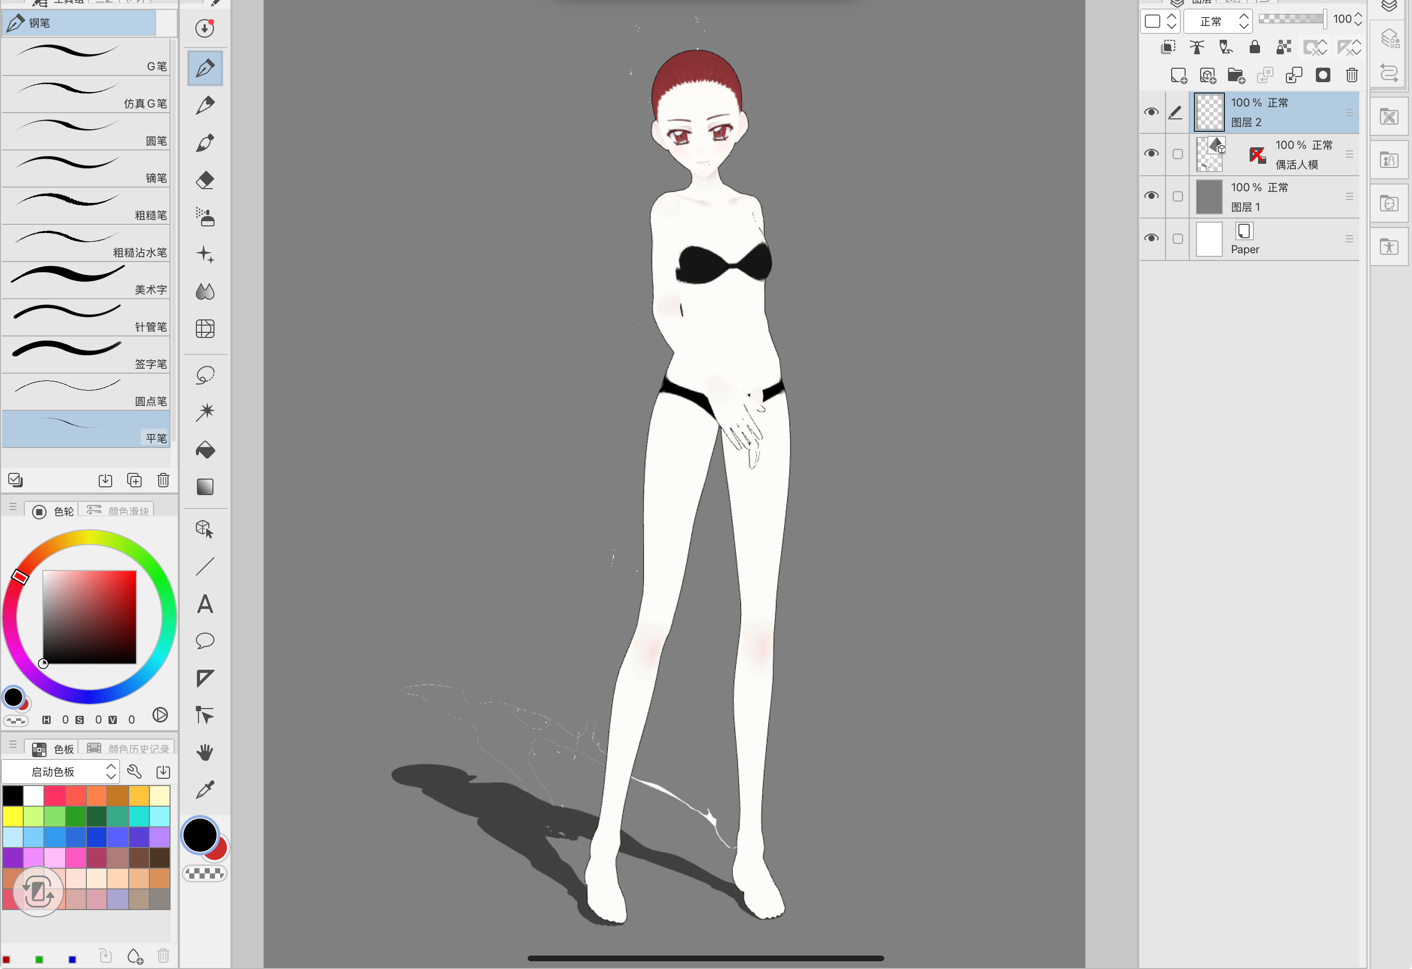Choose the 美术字 pen preset

85,280
